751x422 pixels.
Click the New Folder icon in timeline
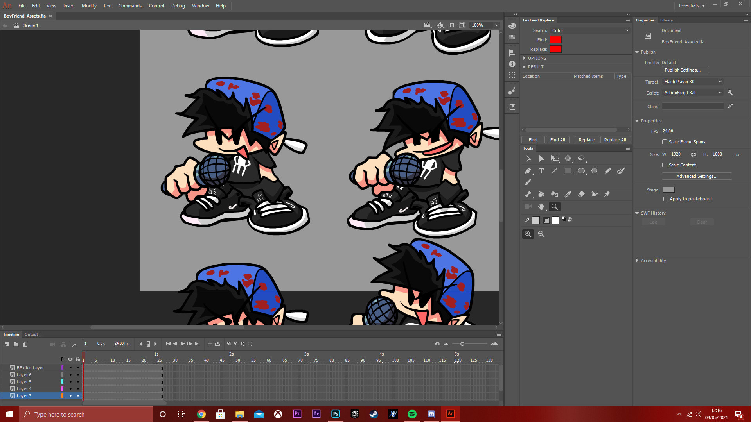[x=16, y=344]
